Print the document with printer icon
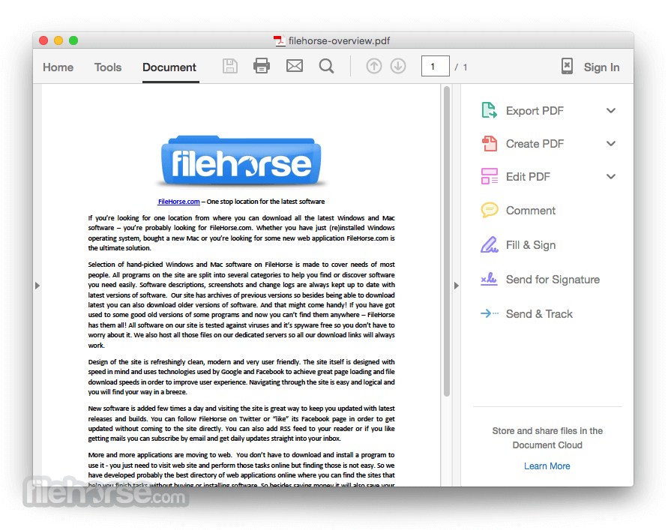This screenshot has height=530, width=668. pos(261,66)
